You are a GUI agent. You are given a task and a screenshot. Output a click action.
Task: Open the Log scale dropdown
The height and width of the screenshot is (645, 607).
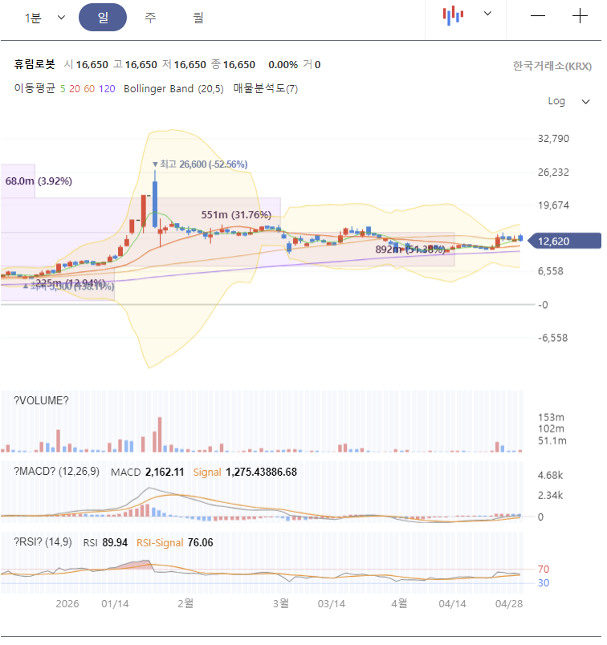pyautogui.click(x=568, y=101)
